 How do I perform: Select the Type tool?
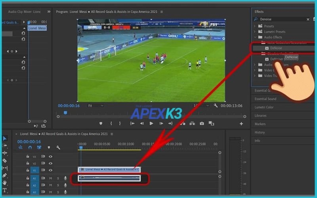5,190
